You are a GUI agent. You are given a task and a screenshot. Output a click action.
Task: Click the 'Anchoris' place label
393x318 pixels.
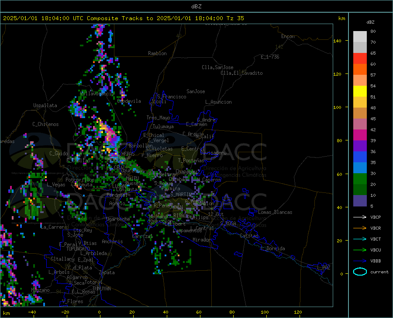tap(112, 241)
